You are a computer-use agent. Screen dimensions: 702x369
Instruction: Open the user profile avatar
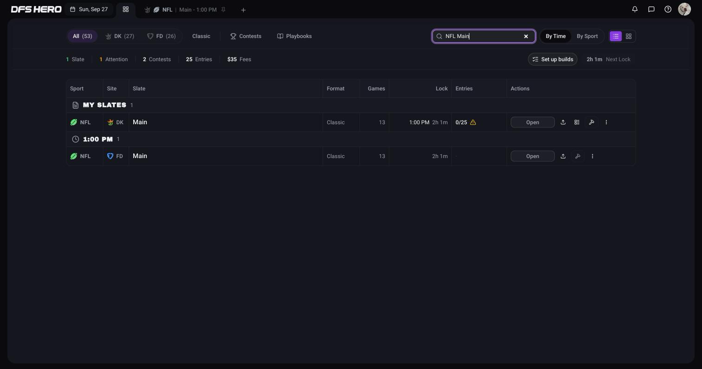(684, 9)
